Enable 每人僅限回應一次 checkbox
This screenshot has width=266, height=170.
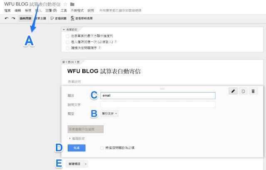click(67, 42)
